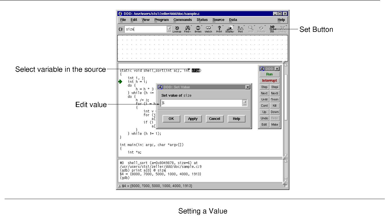Image resolution: width=385 pixels, height=216 pixels.
Task: Click the green execution arrow in source
Action: 120,82
